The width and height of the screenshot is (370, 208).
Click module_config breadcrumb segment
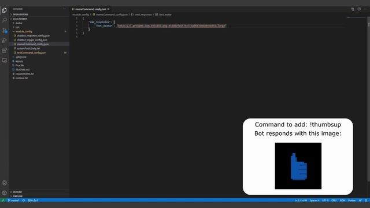pos(80,14)
